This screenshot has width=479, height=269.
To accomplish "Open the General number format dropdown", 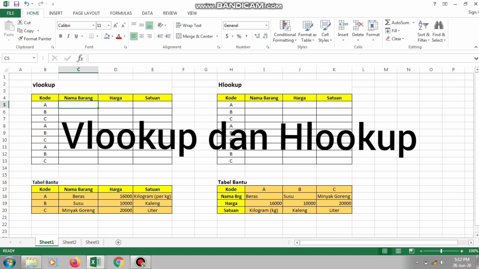I will click(x=266, y=25).
